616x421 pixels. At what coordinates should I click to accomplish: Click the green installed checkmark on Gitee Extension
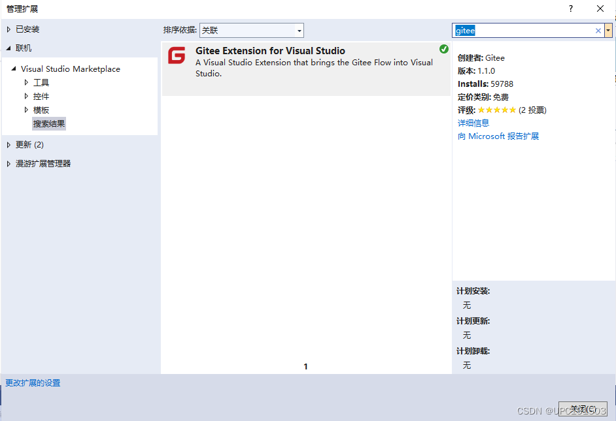pyautogui.click(x=444, y=49)
